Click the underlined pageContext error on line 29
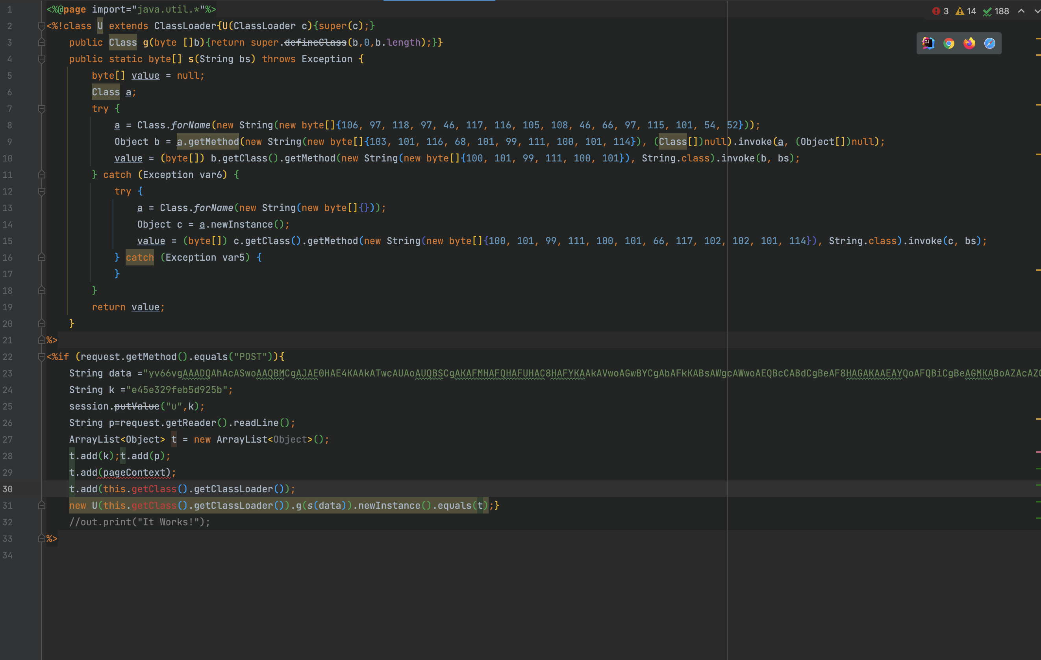This screenshot has width=1041, height=660. (x=134, y=473)
